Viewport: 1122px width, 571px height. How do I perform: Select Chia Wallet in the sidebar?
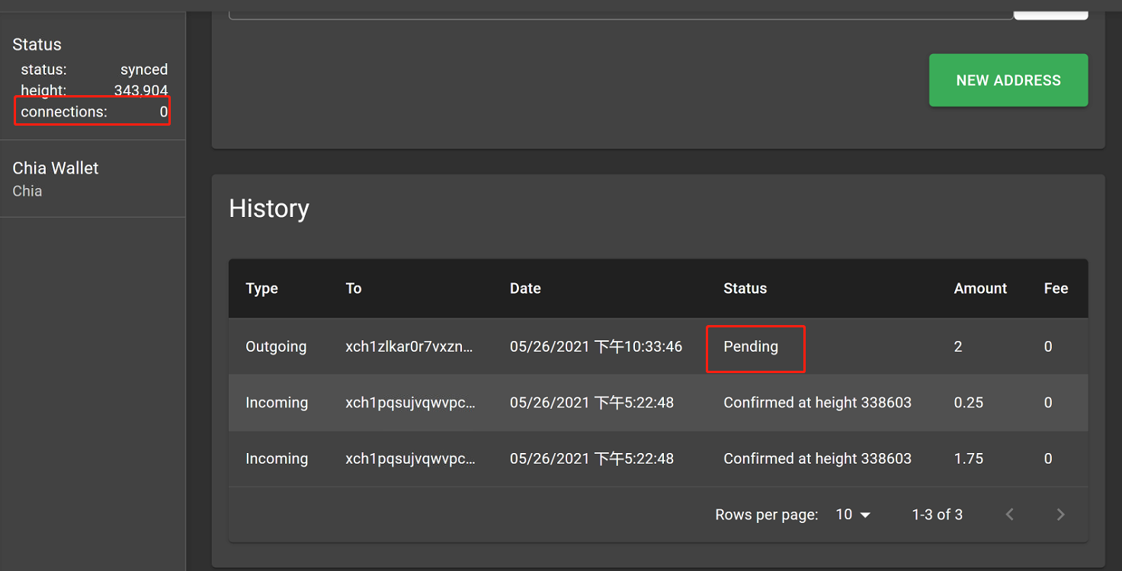click(x=92, y=179)
